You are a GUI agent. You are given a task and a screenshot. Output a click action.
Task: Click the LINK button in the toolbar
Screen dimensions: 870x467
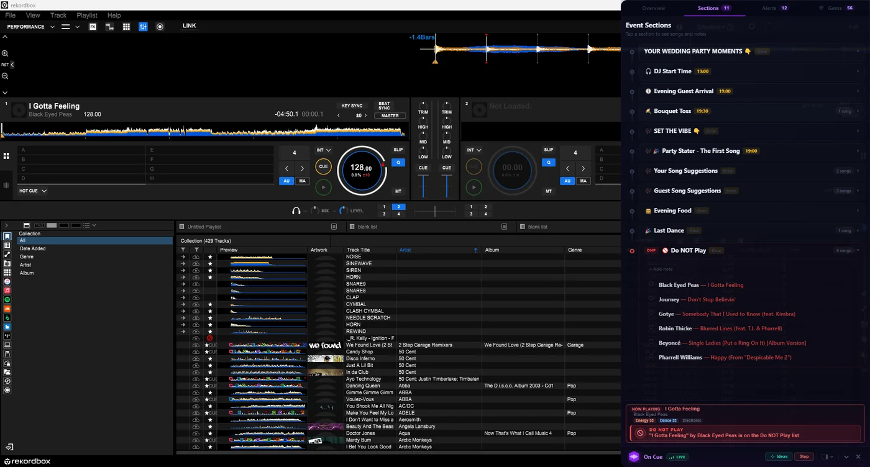(x=189, y=26)
